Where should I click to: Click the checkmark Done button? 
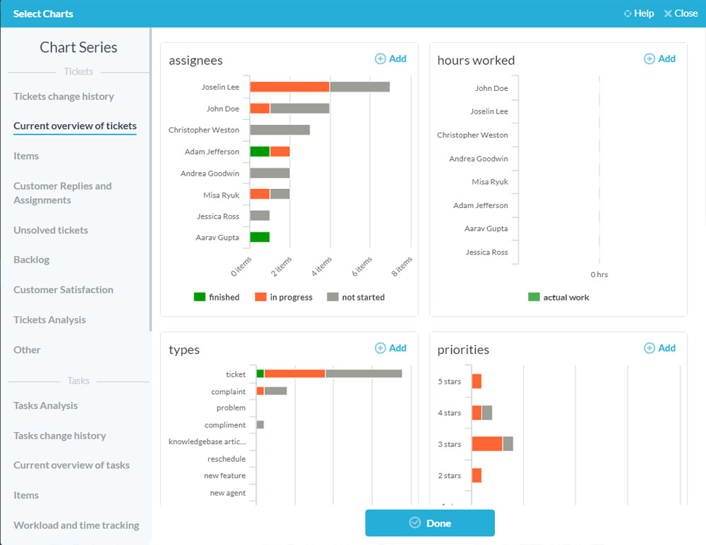[429, 523]
